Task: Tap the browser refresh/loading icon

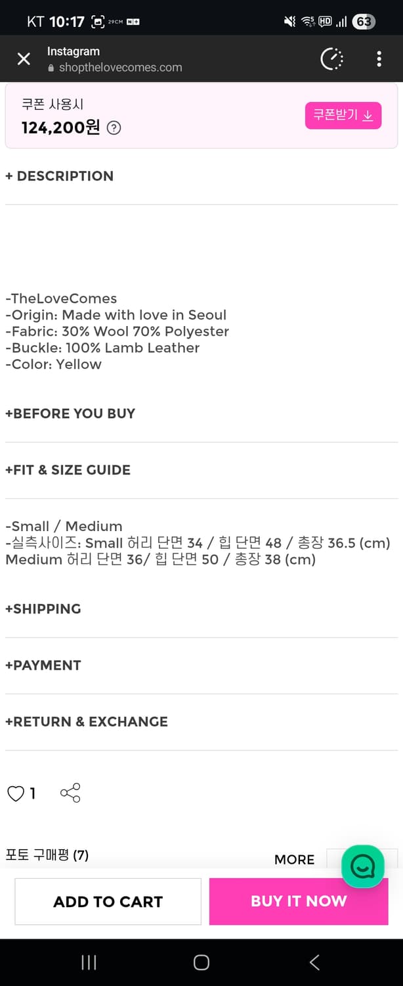Action: point(332,59)
